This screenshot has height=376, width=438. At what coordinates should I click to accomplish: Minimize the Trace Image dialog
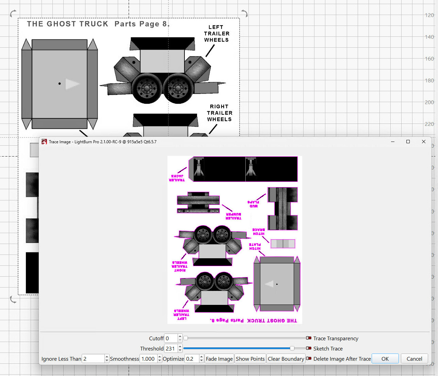[x=393, y=142]
